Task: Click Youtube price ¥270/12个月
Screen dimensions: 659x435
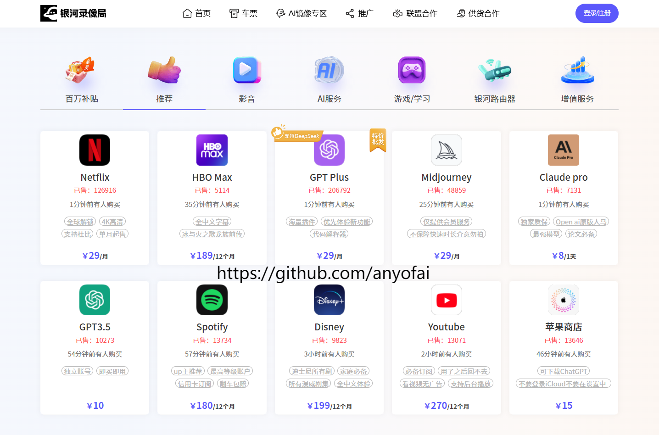Action: [x=447, y=406]
